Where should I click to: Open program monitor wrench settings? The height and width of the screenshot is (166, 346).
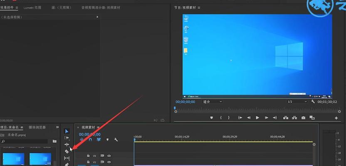(x=313, y=102)
